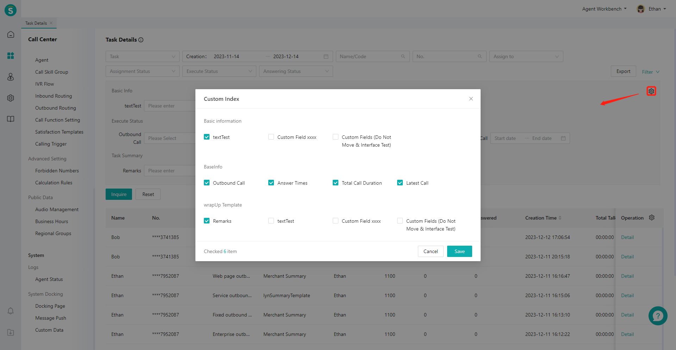The image size is (676, 350).
Task: Check Custom Fields (Do Not Move) under wrapUp Template
Action: [400, 221]
